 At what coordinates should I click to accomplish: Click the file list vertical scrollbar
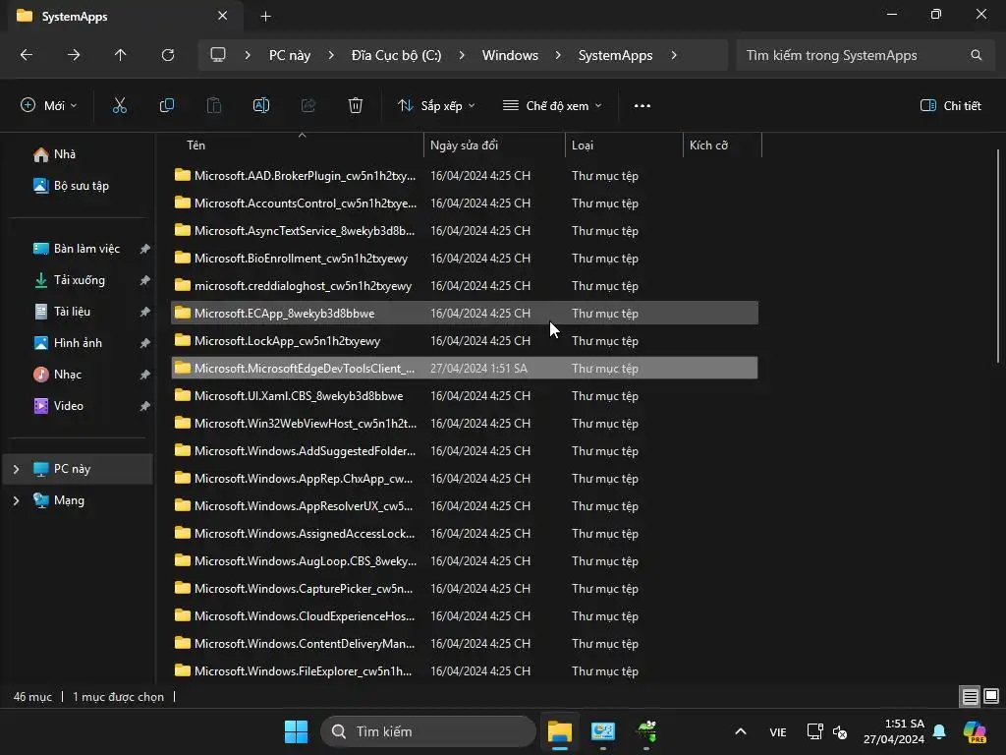[998, 257]
